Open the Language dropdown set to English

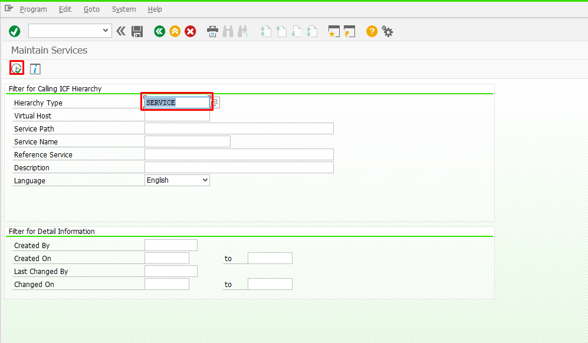pos(177,180)
